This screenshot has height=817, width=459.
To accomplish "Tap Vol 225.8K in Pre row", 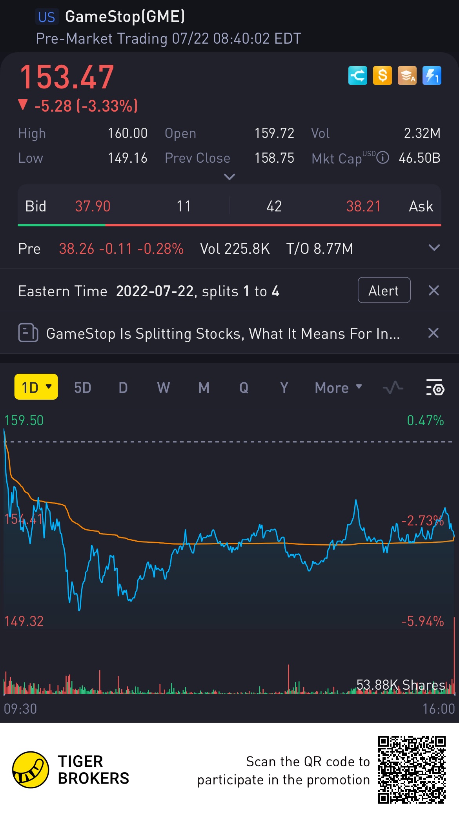I will point(235,249).
